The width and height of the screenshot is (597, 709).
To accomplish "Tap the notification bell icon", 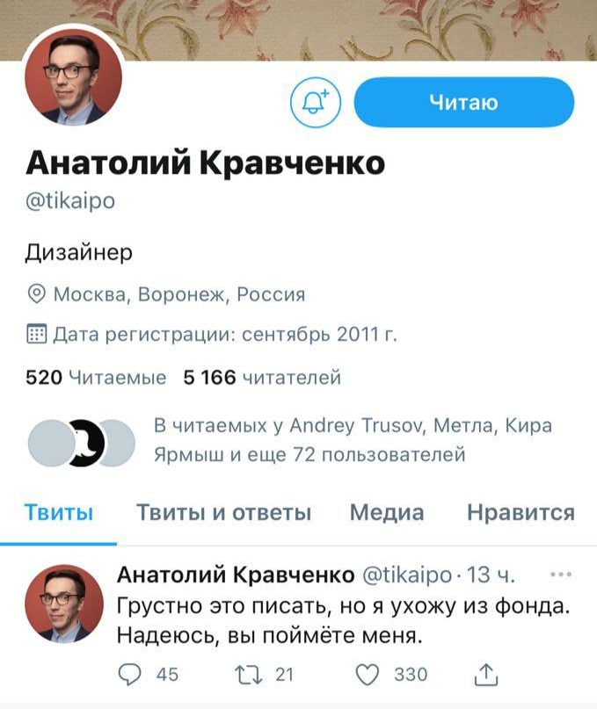I will click(x=315, y=103).
